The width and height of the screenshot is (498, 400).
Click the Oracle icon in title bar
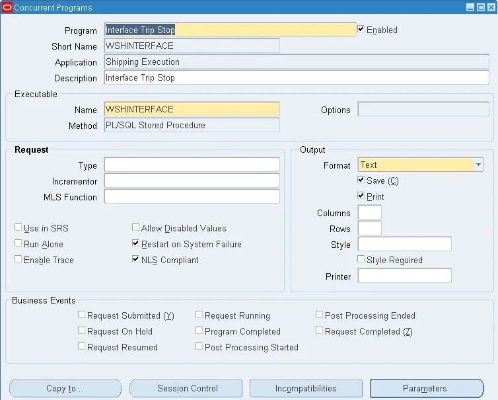[x=7, y=7]
